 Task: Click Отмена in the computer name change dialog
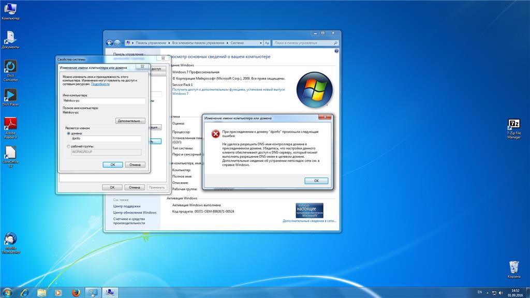coord(135,165)
